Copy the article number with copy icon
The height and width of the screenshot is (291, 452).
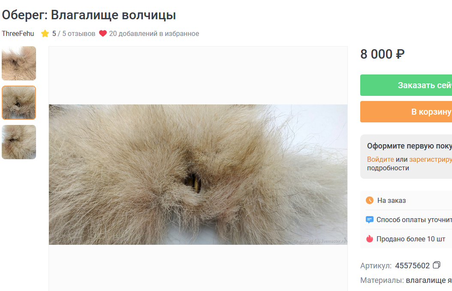pos(437,265)
